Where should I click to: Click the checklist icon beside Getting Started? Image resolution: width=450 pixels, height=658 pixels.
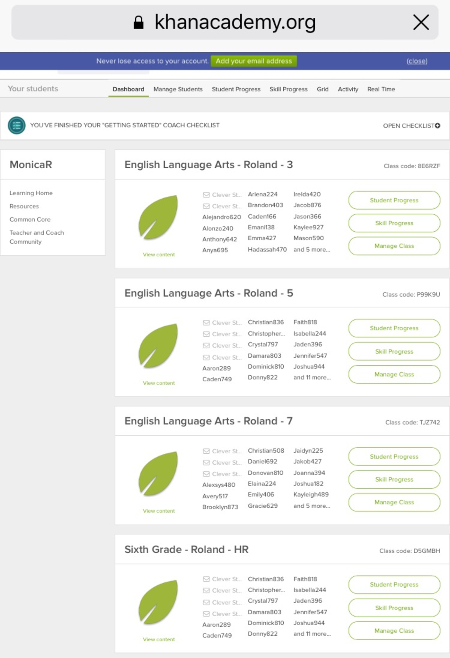16,125
